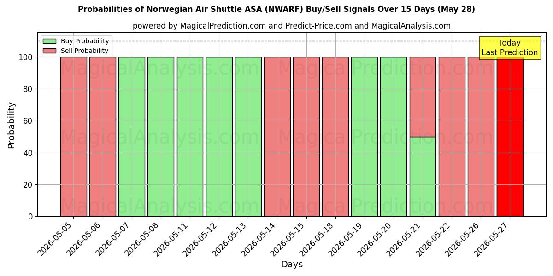Viewport: 553px width, 276px height.
Task: Click the x-axis date label 2026-05-14
Action: click(x=260, y=239)
